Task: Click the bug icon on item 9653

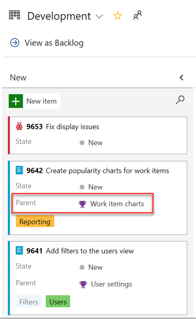Action: [x=19, y=126]
